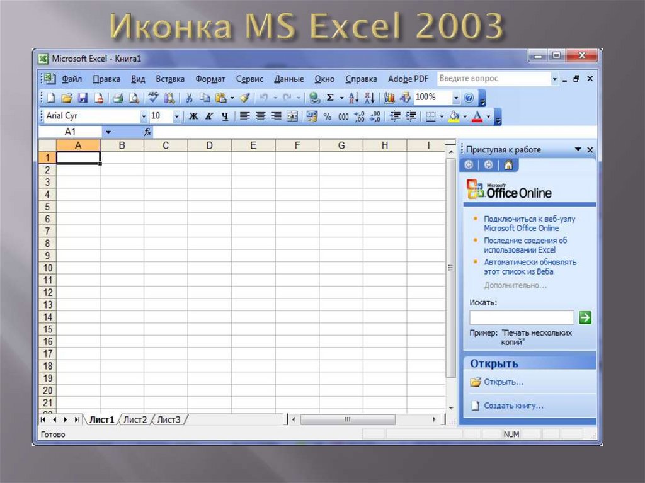Screen dimensions: 645x483
Task: Apply the red Font Color A
Action: tap(477, 116)
